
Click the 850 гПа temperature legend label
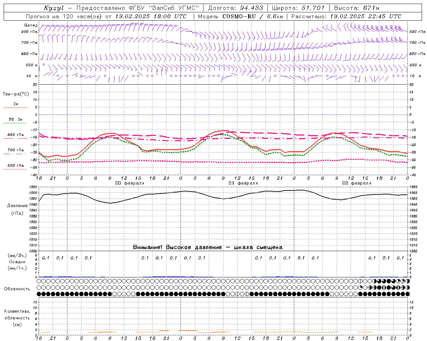pyautogui.click(x=15, y=135)
